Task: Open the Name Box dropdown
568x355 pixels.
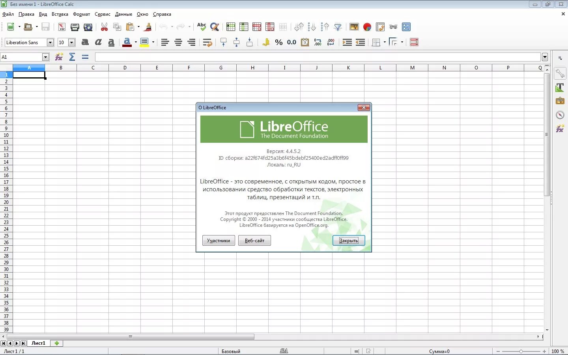Action: tap(45, 57)
